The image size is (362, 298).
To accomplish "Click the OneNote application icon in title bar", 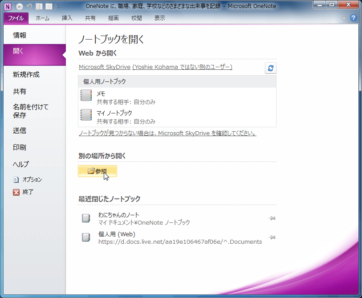I will [8, 7].
